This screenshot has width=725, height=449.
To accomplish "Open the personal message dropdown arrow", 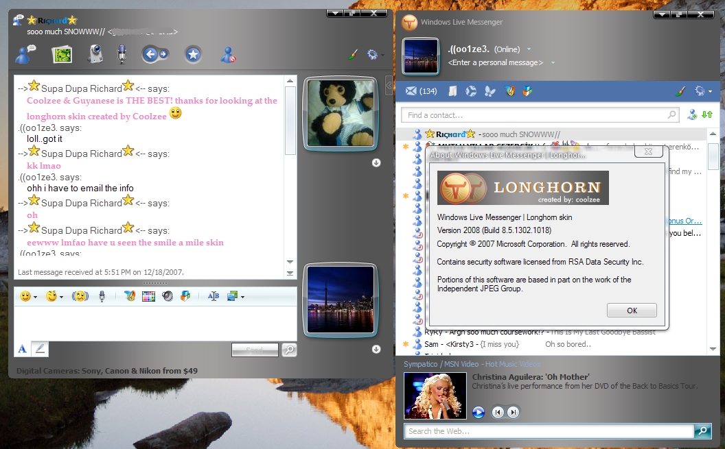I will [x=553, y=62].
